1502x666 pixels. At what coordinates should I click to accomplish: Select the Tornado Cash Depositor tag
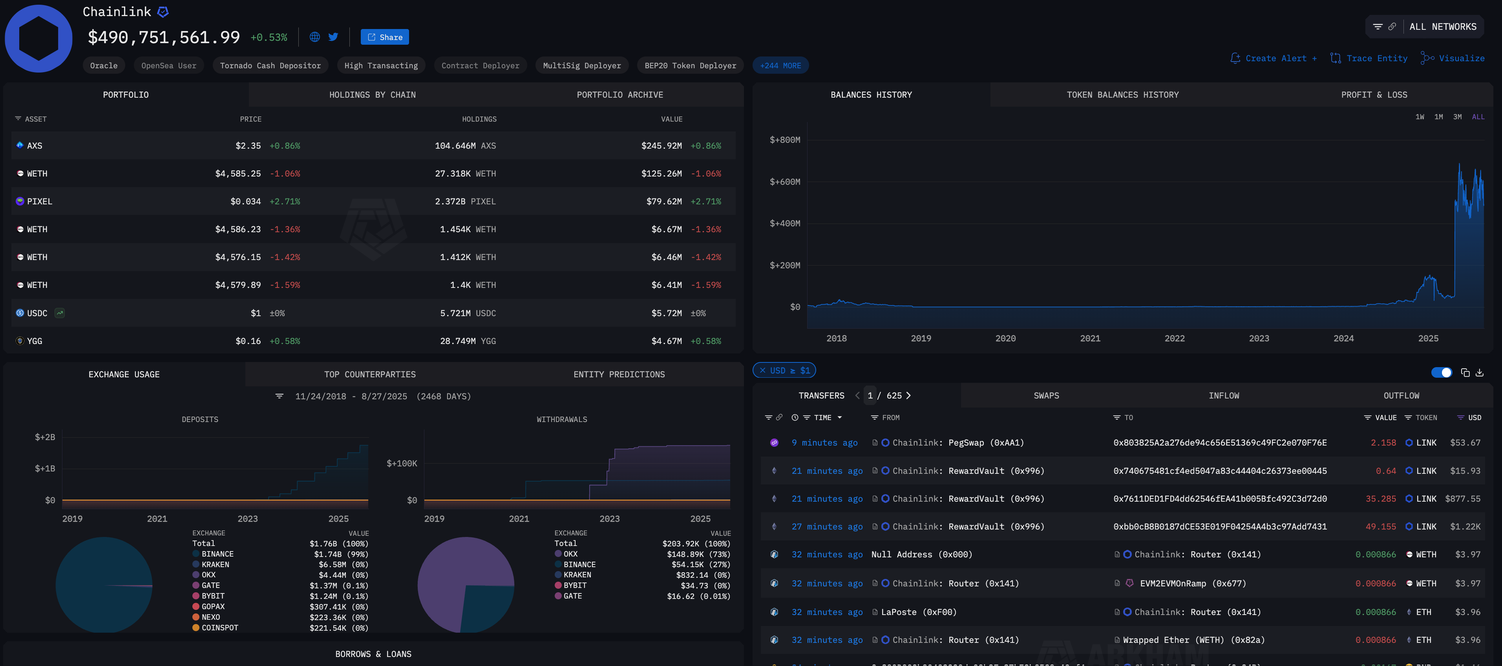click(270, 65)
